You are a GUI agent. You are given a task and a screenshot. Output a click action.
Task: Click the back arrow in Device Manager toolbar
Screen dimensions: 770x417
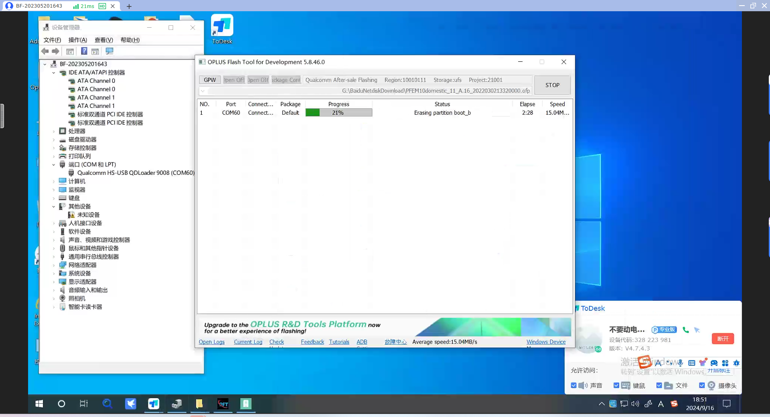[45, 51]
